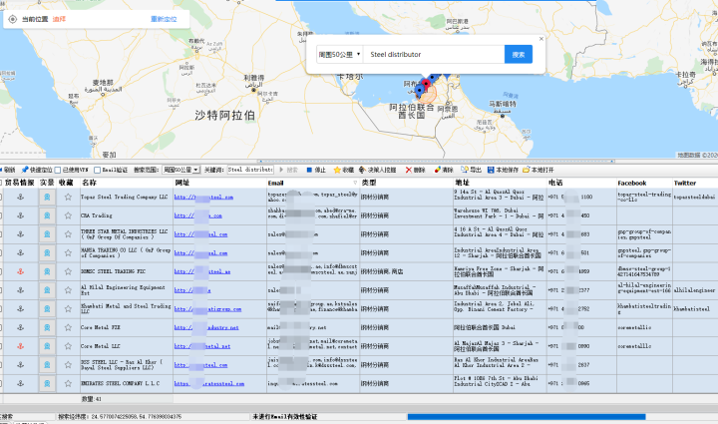Open the street-view icon for CBA Trading
The width and height of the screenshot is (718, 424).
(x=47, y=215)
